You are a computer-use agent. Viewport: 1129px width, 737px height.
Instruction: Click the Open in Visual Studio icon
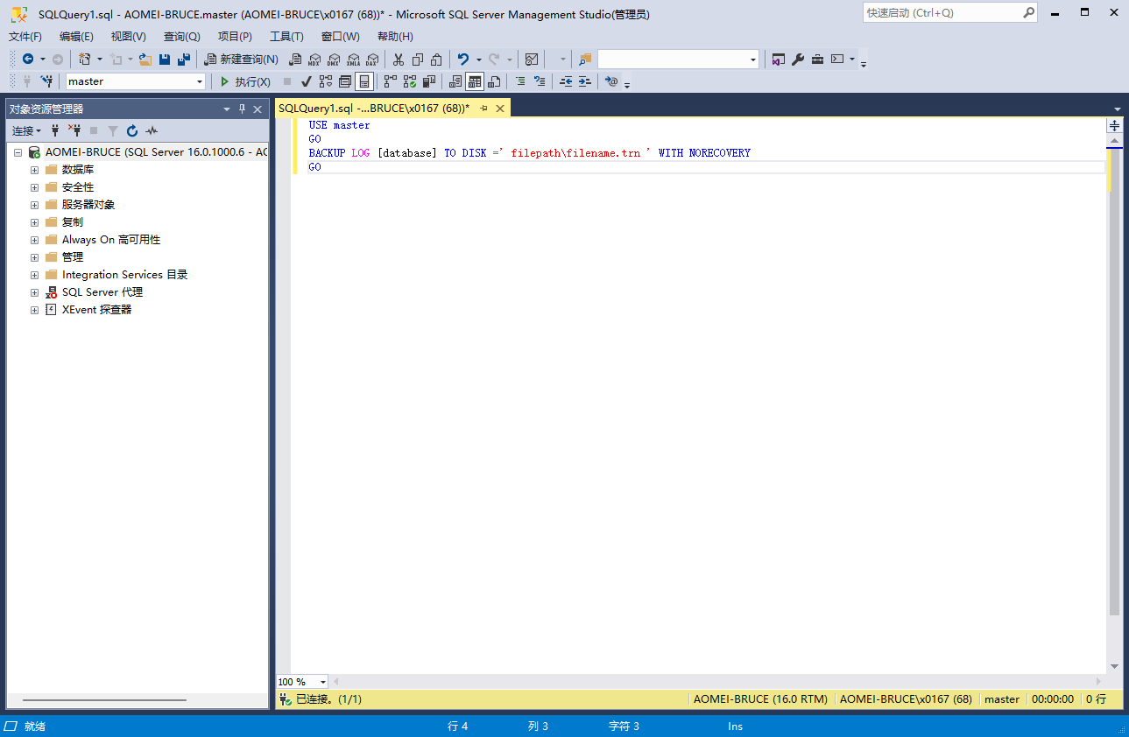click(x=778, y=60)
